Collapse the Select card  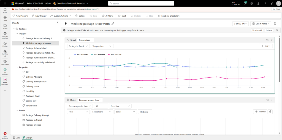[x=272, y=40]
